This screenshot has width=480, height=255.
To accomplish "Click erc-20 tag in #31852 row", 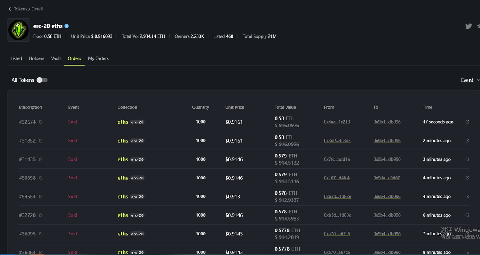I will click(137, 141).
